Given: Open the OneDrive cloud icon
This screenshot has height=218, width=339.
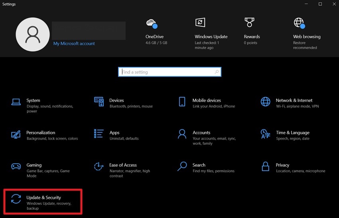Looking at the screenshot, I should point(152,24).
